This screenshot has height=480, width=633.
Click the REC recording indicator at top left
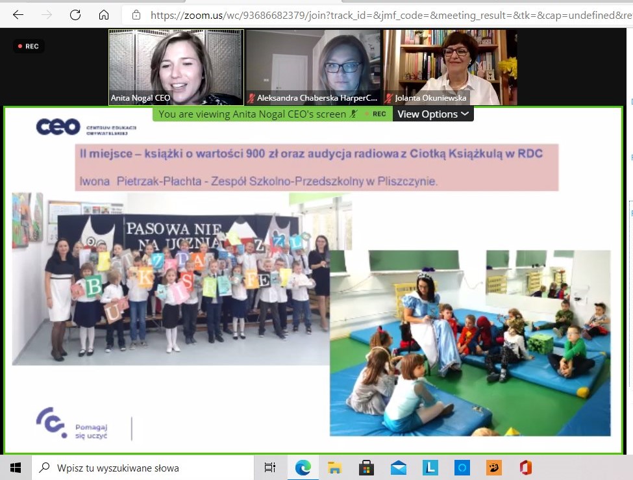29,46
